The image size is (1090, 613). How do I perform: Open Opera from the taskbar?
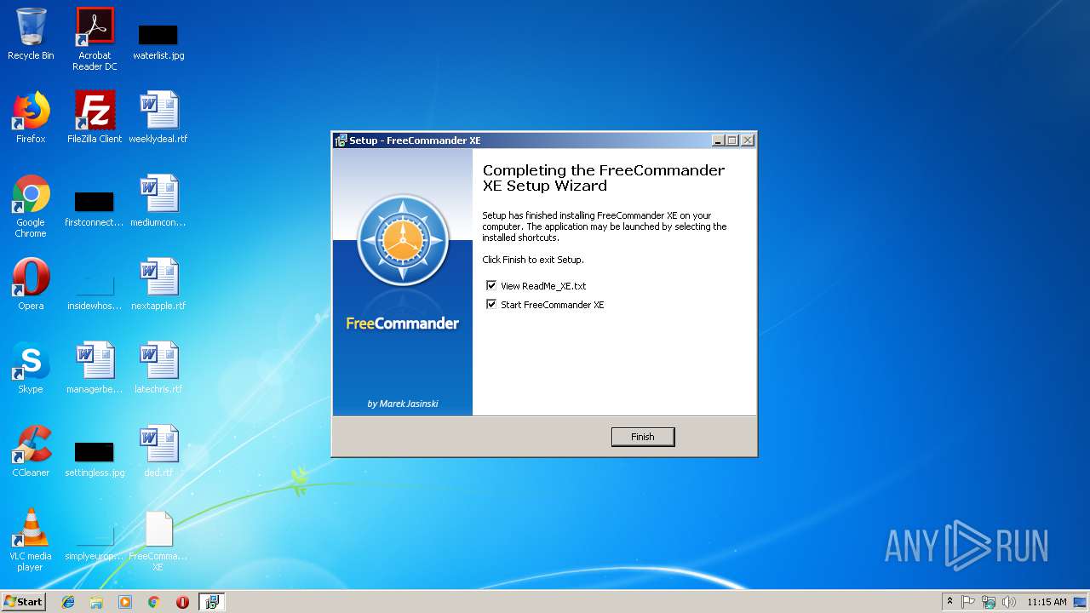pyautogui.click(x=182, y=602)
